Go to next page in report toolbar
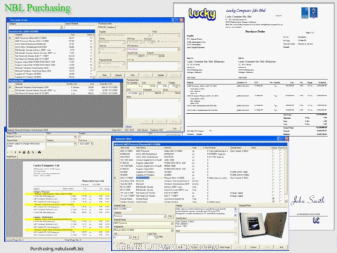The width and height of the screenshot is (337, 253). coord(15,152)
